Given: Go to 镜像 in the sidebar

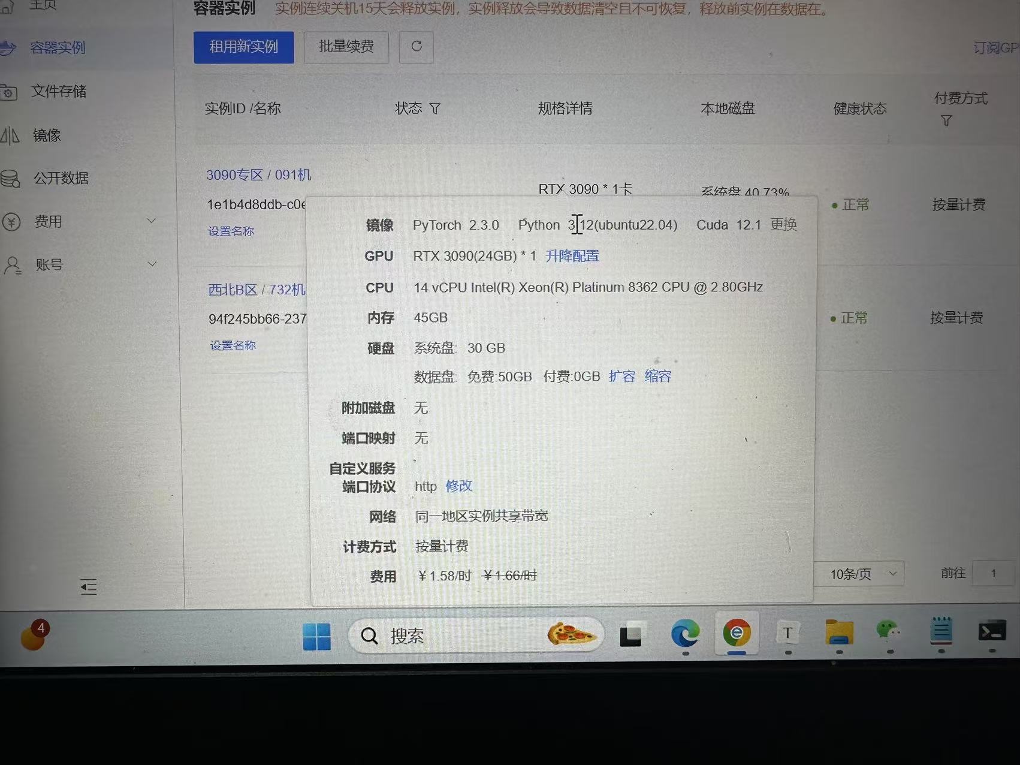Looking at the screenshot, I should tap(47, 135).
